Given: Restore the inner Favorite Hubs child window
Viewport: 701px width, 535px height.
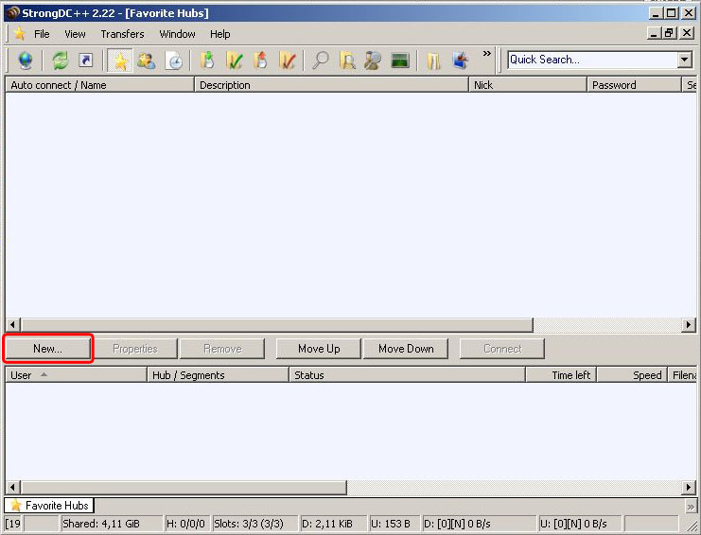Looking at the screenshot, I should click(669, 33).
